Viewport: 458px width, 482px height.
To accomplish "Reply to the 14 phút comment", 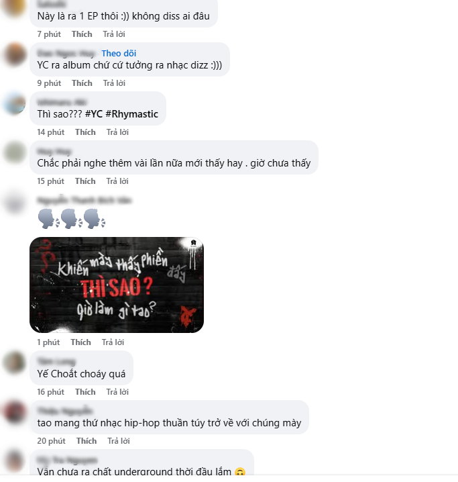I will point(117,132).
